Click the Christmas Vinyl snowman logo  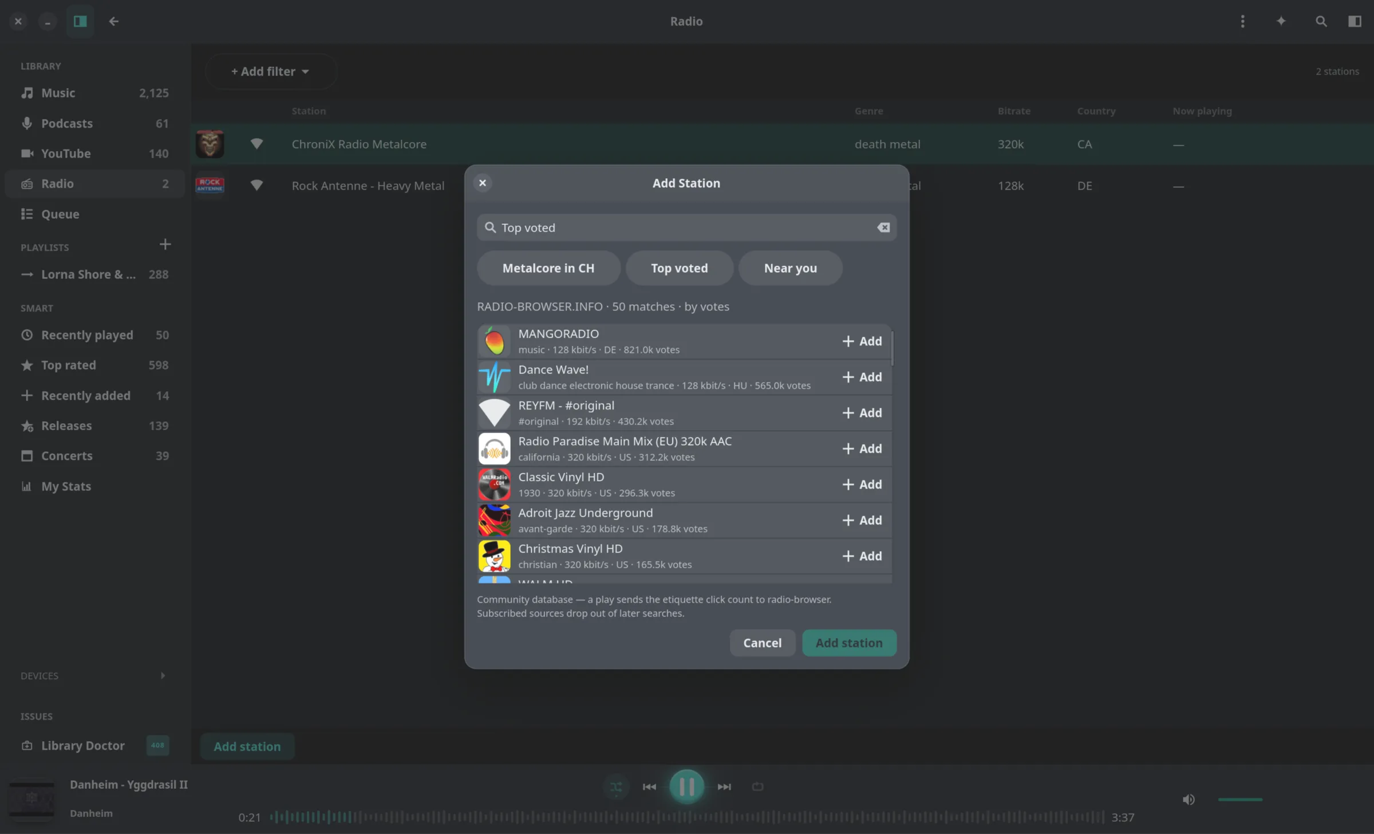click(494, 556)
